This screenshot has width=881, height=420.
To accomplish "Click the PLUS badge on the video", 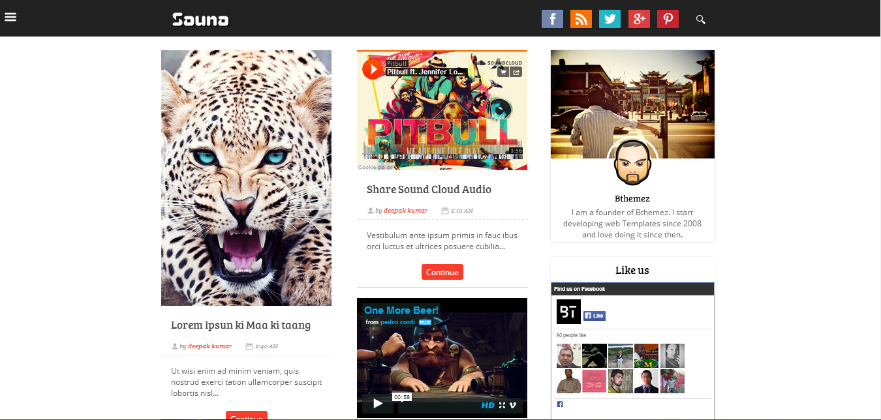I will coord(425,322).
